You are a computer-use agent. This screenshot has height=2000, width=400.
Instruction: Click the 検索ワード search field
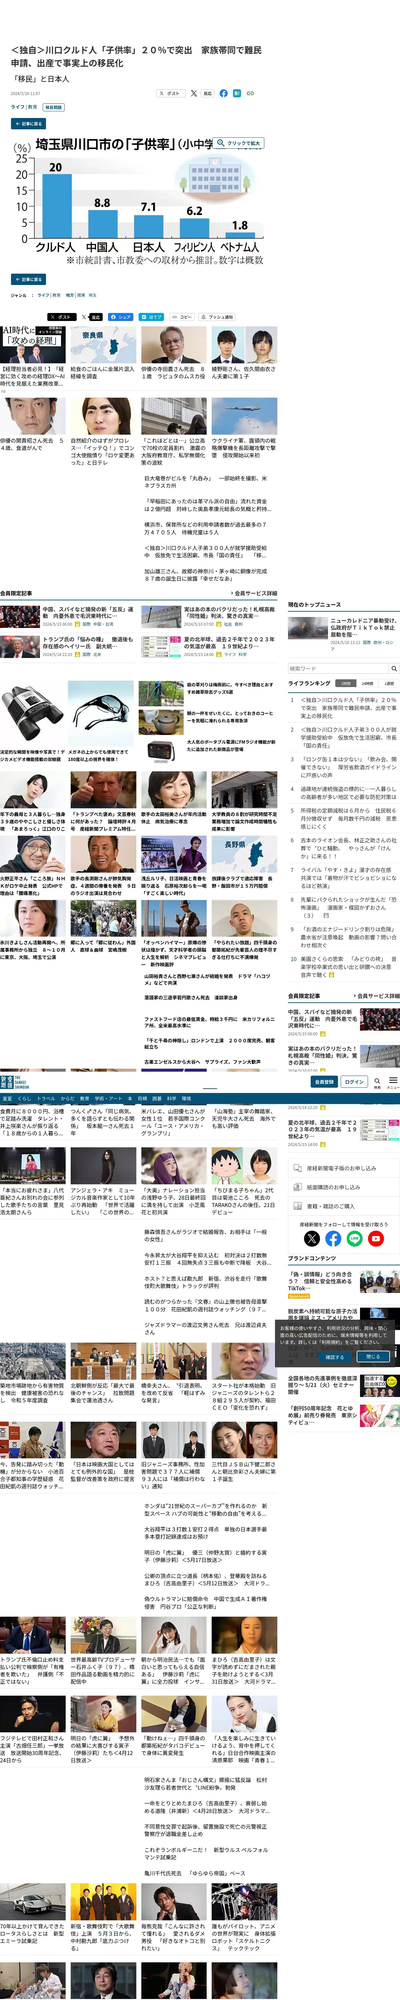point(338,668)
